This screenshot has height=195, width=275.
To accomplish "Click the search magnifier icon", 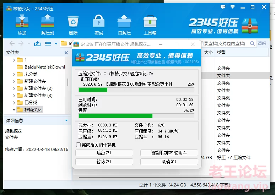I will [x=252, y=43].
